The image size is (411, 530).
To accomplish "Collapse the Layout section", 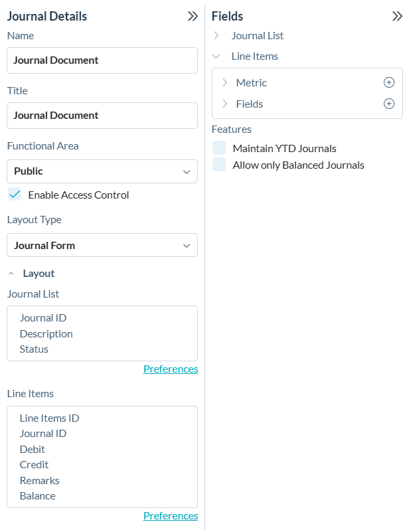I will [x=11, y=274].
